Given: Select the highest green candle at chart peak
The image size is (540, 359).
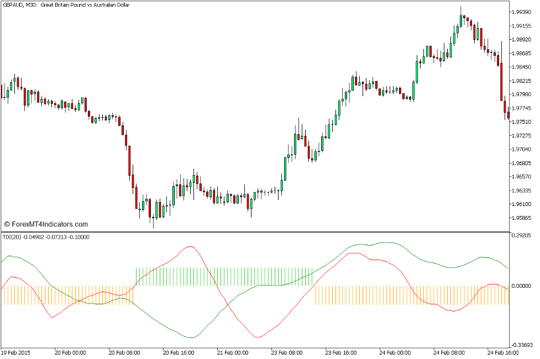Looking at the screenshot, I should click(461, 20).
